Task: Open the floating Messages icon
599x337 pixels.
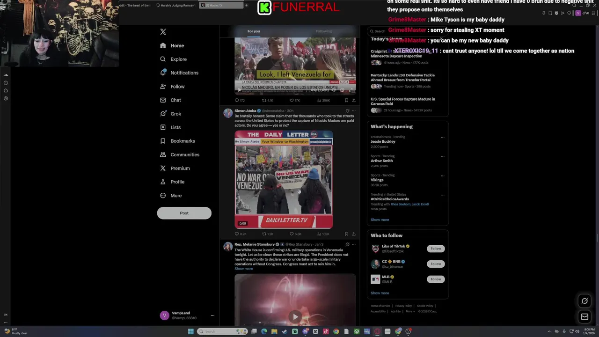Action: (x=584, y=317)
